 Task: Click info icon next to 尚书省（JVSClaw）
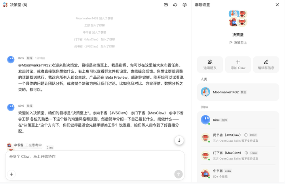click(246, 135)
